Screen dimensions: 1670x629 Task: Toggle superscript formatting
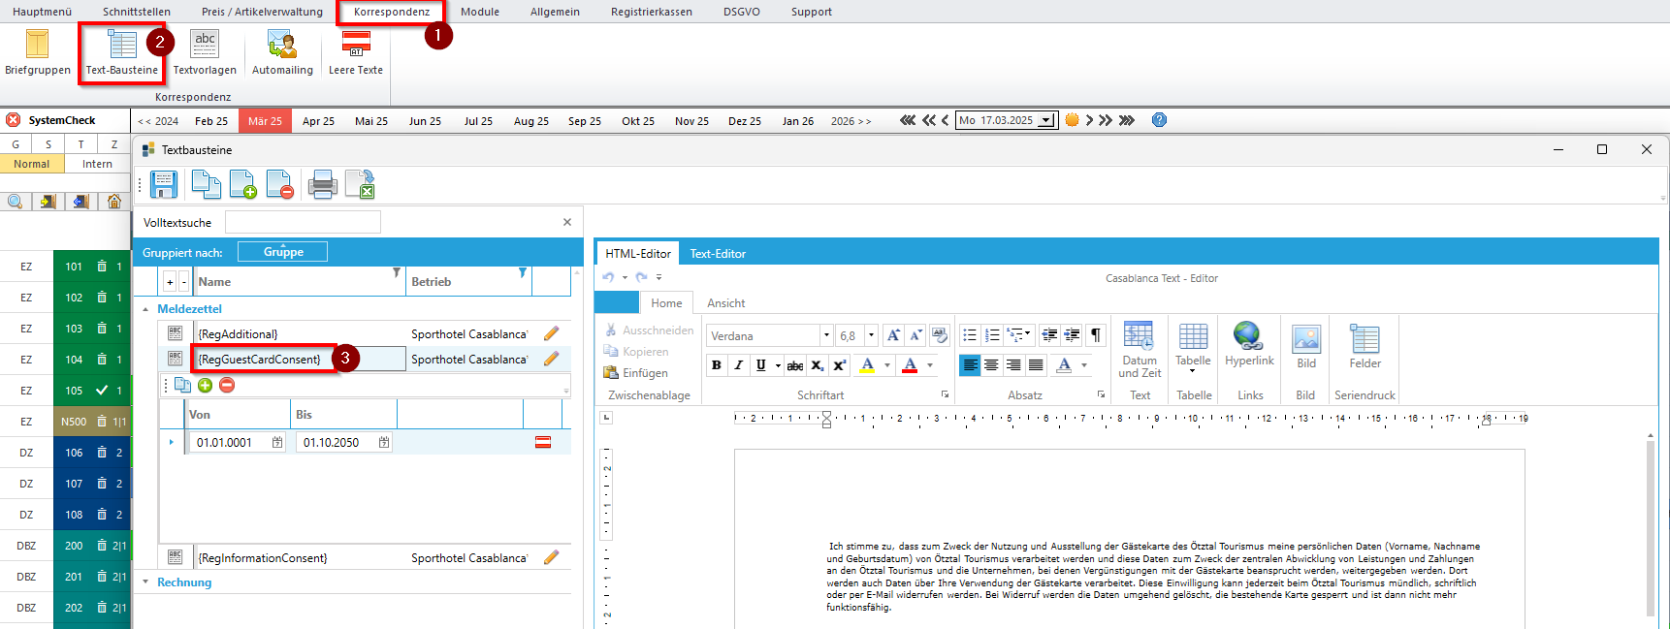[840, 365]
